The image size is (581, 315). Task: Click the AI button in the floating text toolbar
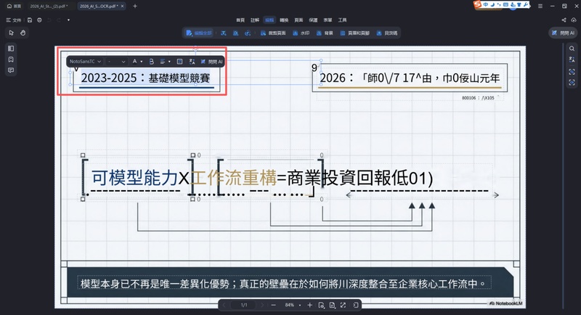point(211,62)
